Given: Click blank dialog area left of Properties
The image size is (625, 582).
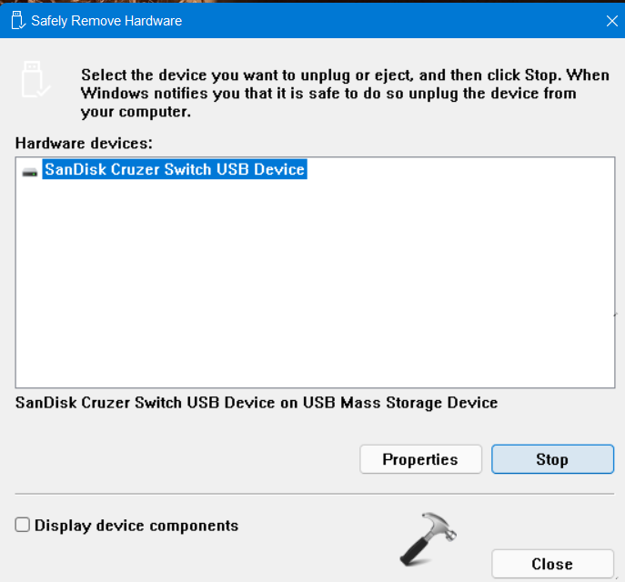Looking at the screenshot, I should pos(182,459).
